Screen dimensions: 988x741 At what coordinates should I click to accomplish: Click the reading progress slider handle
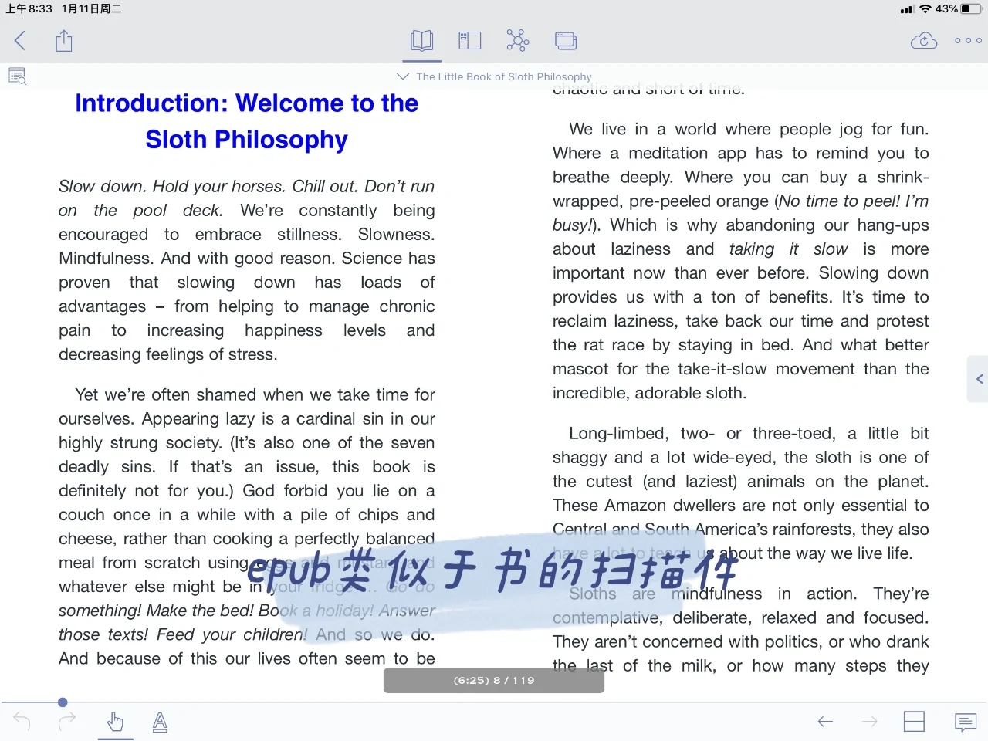[63, 702]
